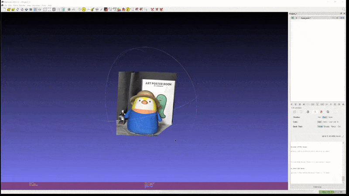The height and width of the screenshot is (196, 349).
Task: Set Color option to Mesh
Action: click(325, 122)
